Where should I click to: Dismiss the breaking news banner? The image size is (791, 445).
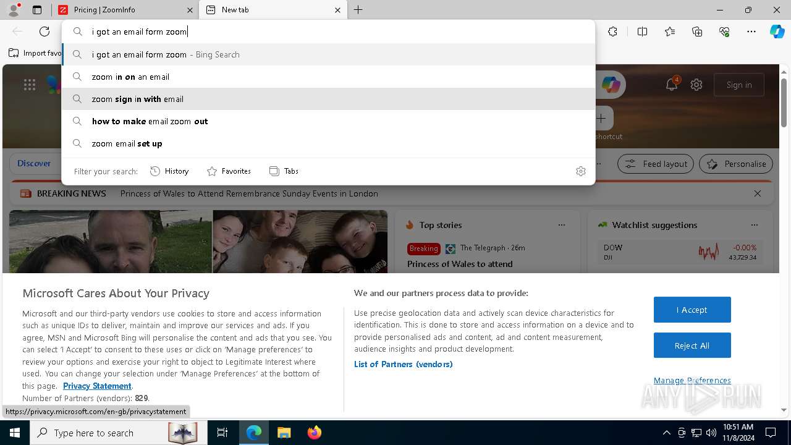(758, 193)
